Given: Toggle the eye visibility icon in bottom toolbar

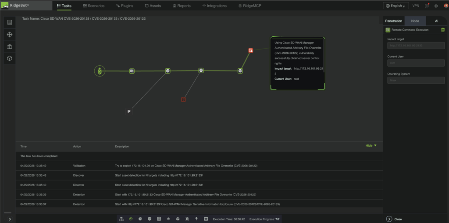Looking at the screenshot, I should click(206, 219).
